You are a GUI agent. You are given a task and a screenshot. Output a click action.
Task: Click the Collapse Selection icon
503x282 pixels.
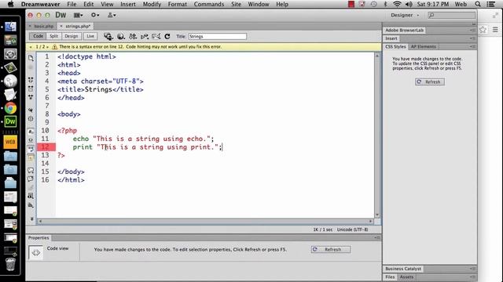click(x=31, y=89)
